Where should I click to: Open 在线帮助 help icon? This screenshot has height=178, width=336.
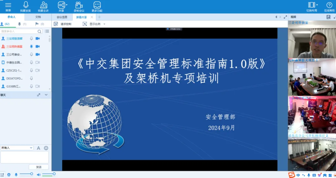[329, 5]
